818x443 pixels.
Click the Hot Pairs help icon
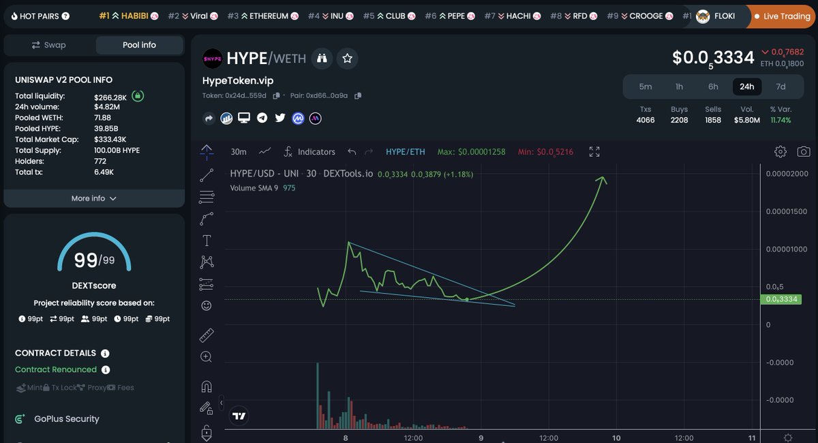click(x=65, y=16)
